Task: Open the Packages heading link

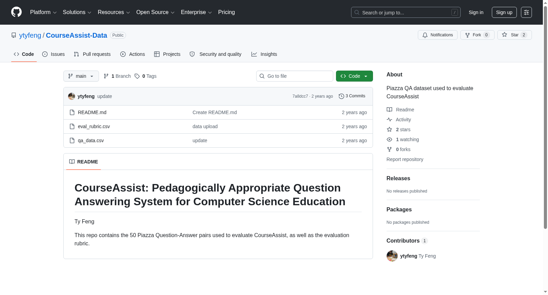Action: pyautogui.click(x=399, y=209)
